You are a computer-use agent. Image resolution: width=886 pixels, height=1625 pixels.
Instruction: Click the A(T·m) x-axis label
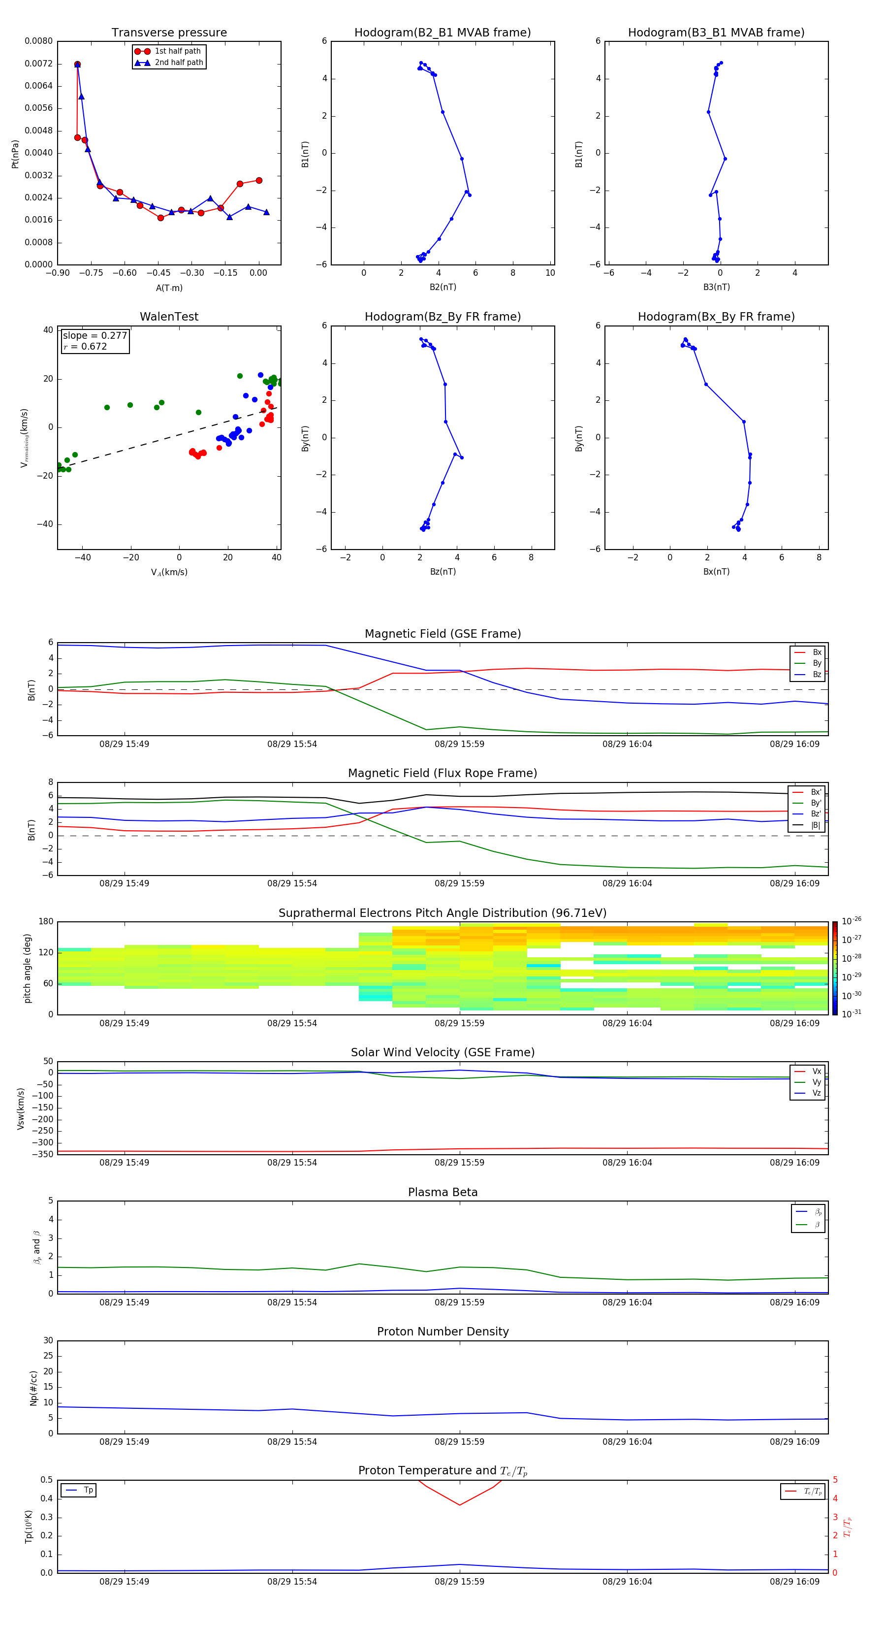tap(169, 288)
